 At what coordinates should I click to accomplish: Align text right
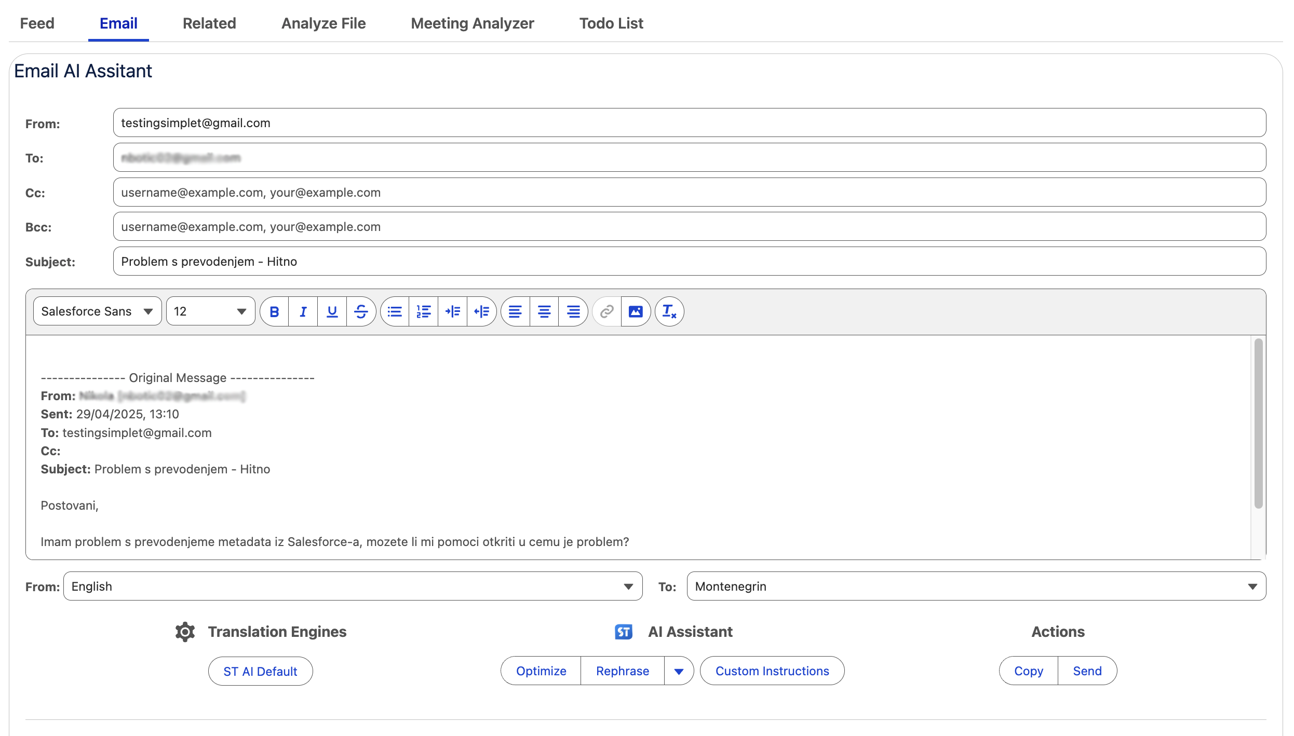tap(573, 311)
